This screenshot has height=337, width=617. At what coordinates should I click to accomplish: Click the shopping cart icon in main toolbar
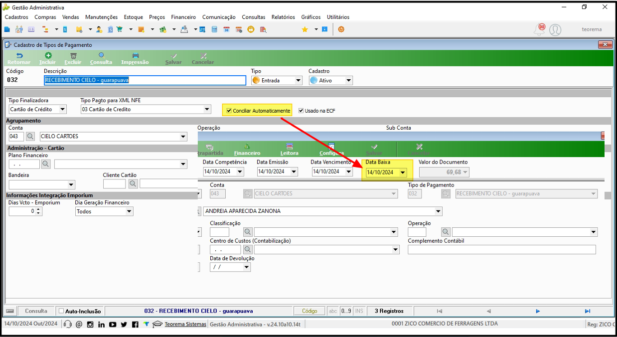[120, 29]
